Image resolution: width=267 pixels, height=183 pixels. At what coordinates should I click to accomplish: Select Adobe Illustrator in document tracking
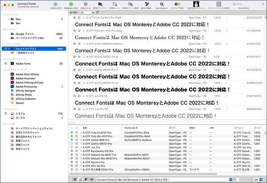[x=26, y=78]
